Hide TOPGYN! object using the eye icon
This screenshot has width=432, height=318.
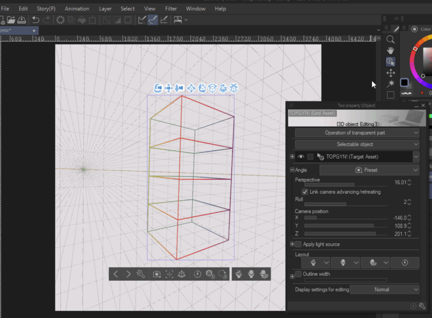[301, 157]
